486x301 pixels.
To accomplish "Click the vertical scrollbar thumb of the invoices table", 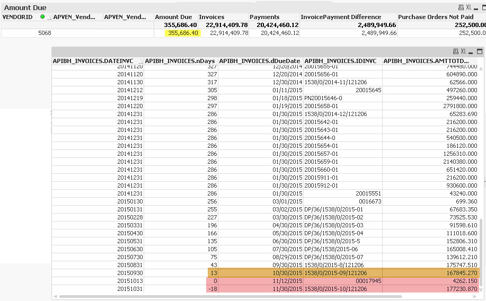I will (x=481, y=252).
